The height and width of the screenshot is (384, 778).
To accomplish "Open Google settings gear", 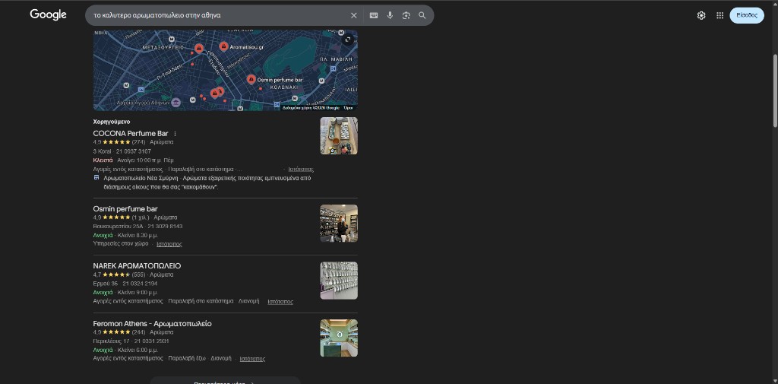I will [x=701, y=15].
